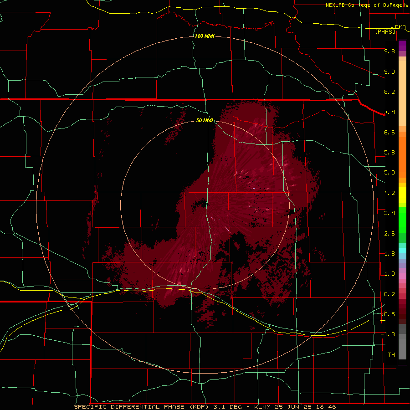Click the 2.6 value on the color scale
Screen dimensions: 410x410
pos(389,234)
